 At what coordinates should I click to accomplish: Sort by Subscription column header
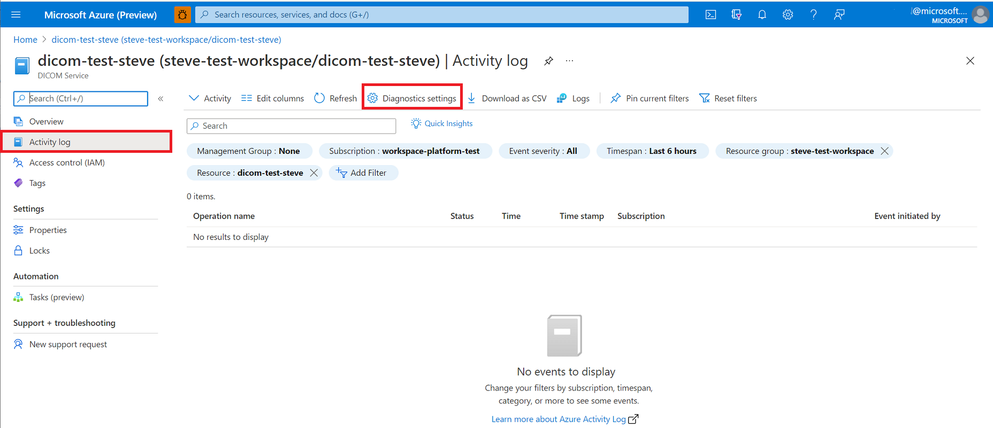641,216
